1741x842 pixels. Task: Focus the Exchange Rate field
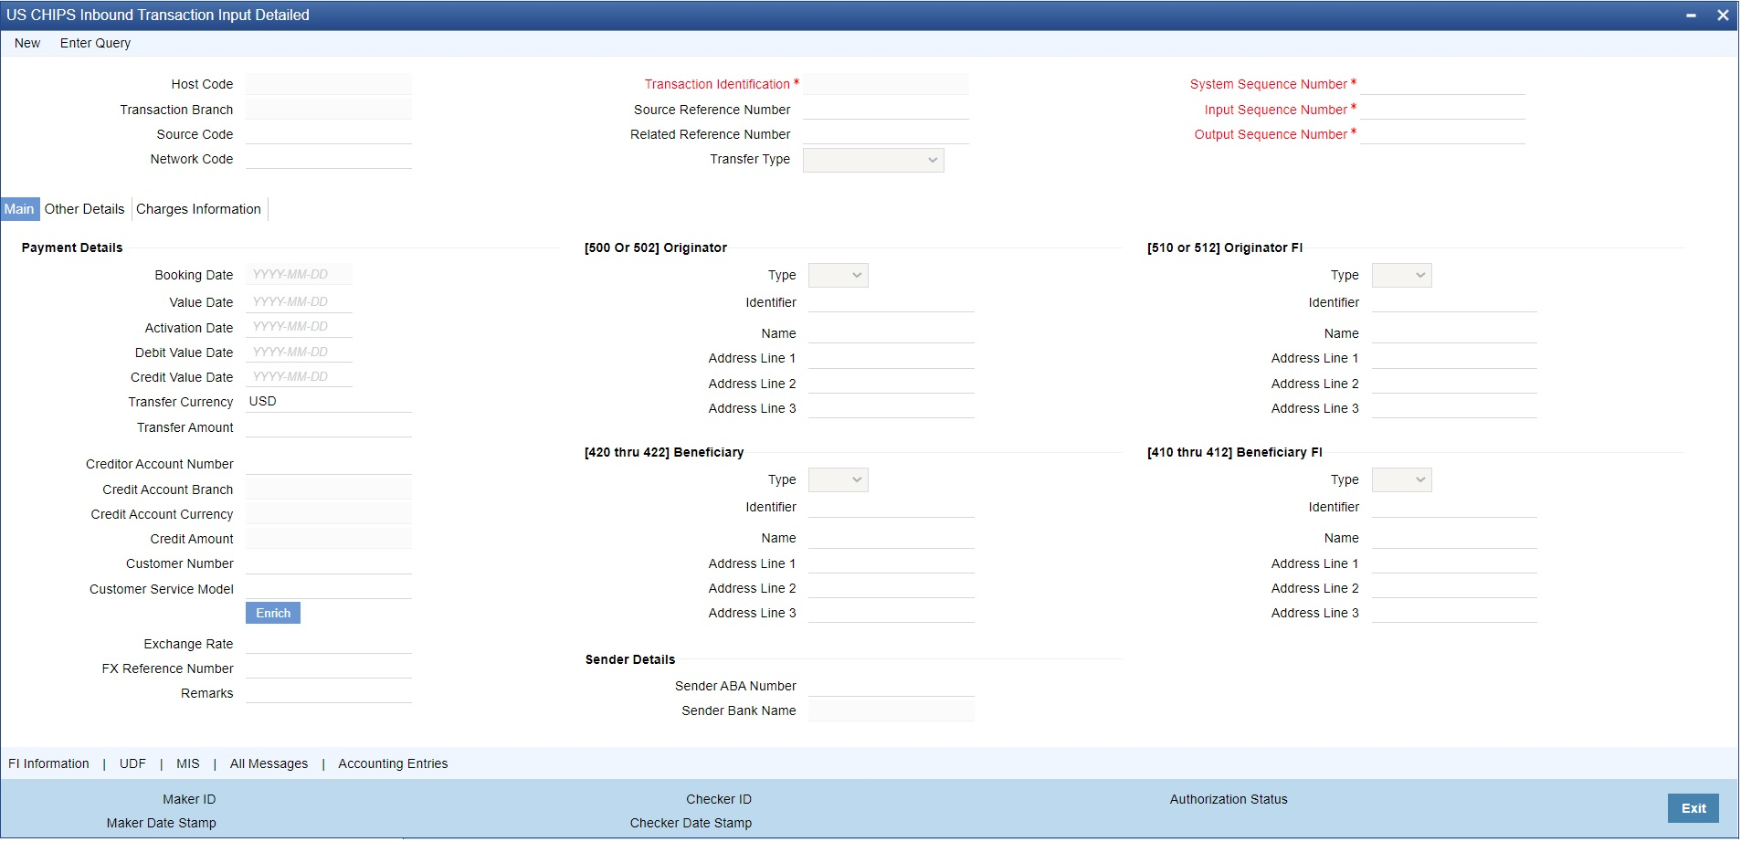[329, 644]
